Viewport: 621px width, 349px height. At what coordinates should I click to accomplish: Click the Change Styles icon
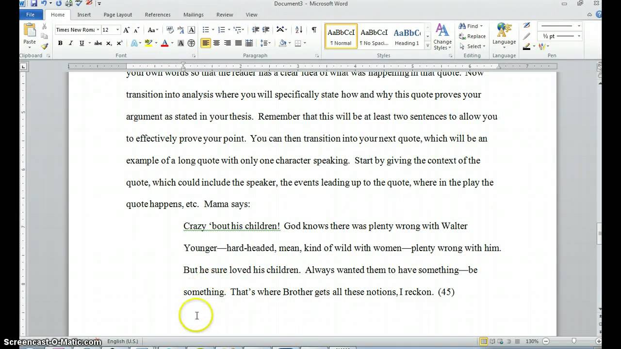click(x=442, y=36)
